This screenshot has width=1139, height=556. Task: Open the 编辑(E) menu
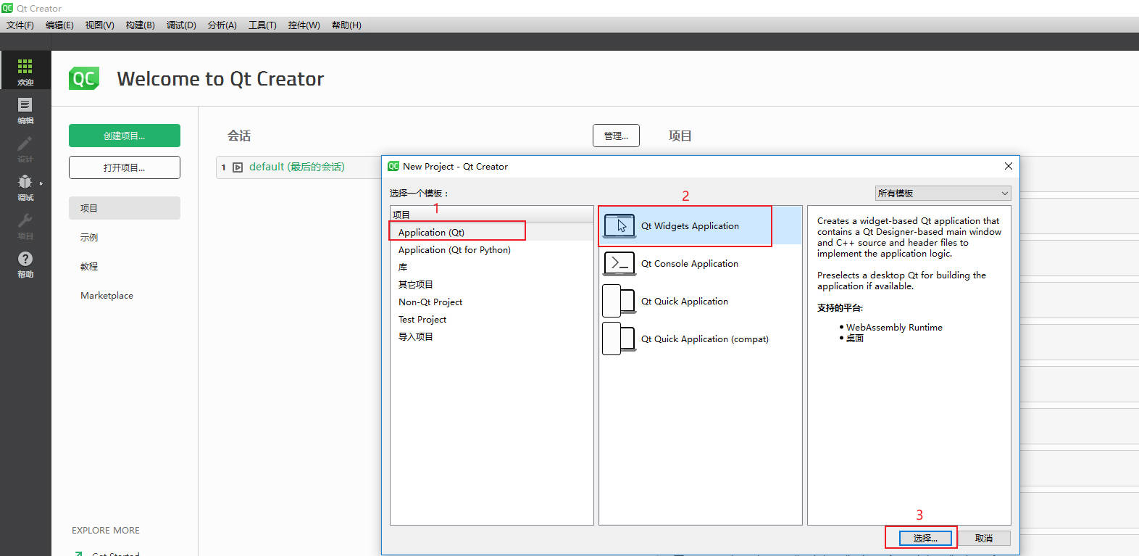coord(59,25)
